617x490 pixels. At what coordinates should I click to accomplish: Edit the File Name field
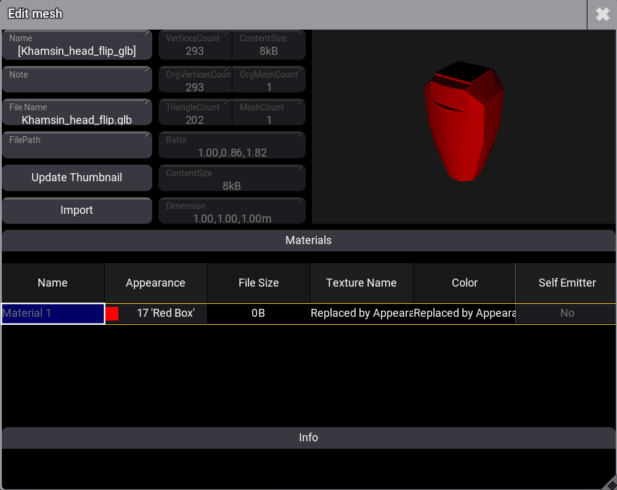pos(77,112)
